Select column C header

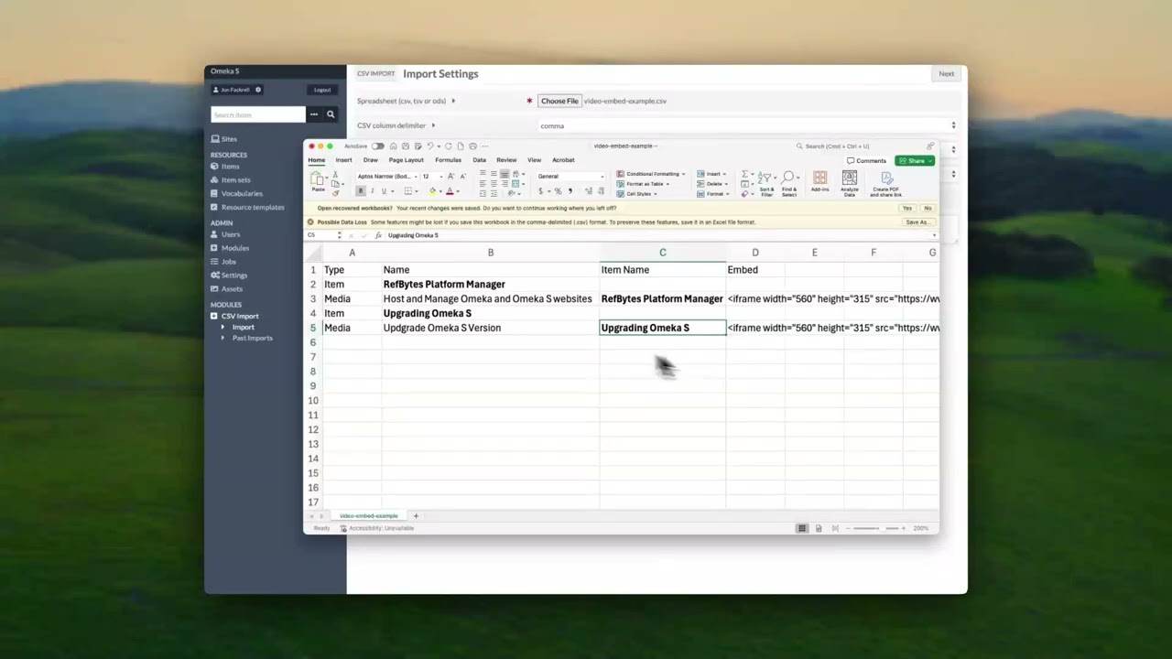click(662, 253)
